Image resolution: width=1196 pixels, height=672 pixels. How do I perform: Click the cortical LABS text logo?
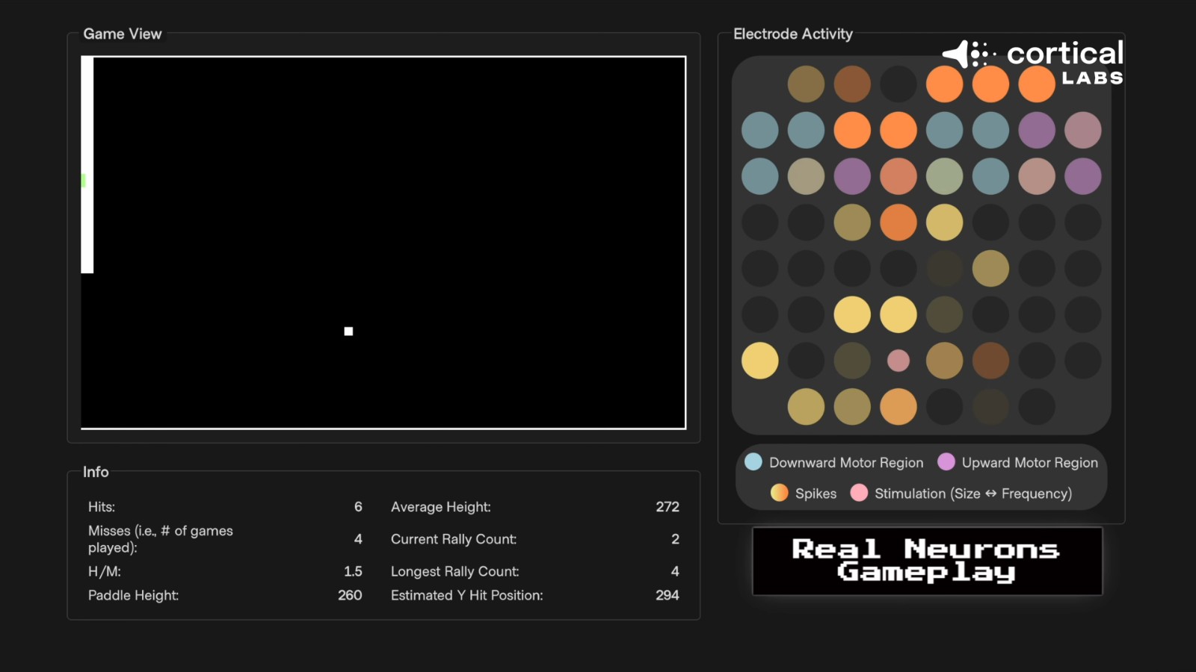click(1065, 61)
